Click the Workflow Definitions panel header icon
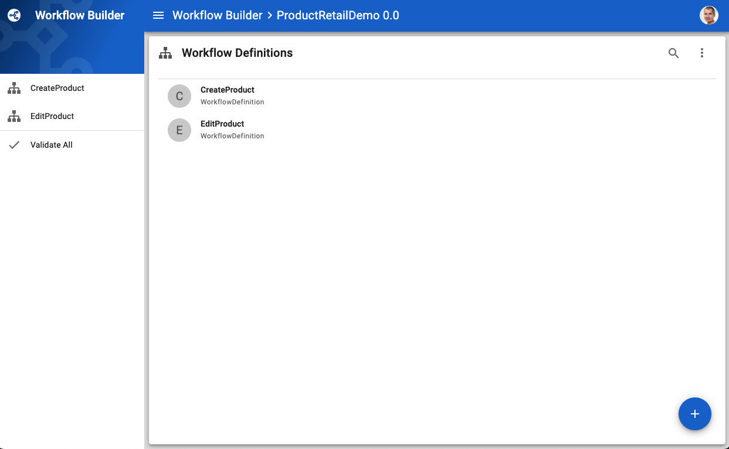This screenshot has height=449, width=729. click(x=165, y=53)
